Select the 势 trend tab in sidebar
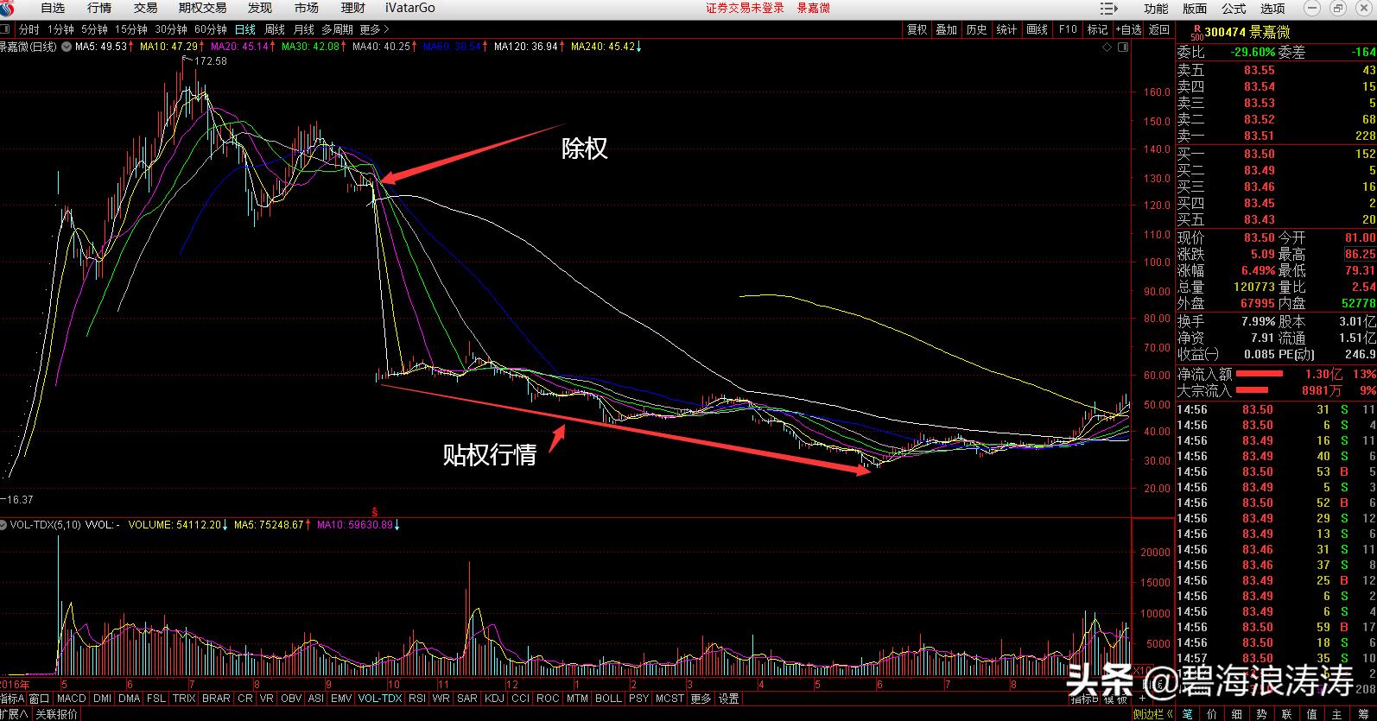Viewport: 1377px width, 721px height. click(x=1262, y=714)
